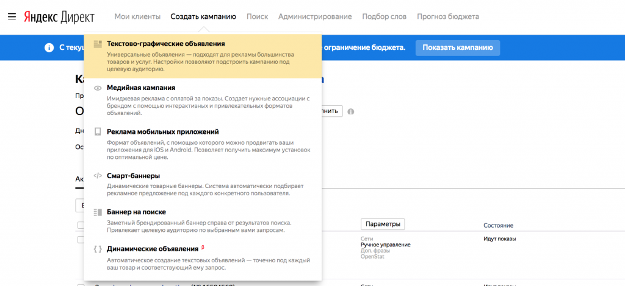625x286 pixels.
Task: Click the Текстово-графические объявления list icon
Action: (98, 44)
